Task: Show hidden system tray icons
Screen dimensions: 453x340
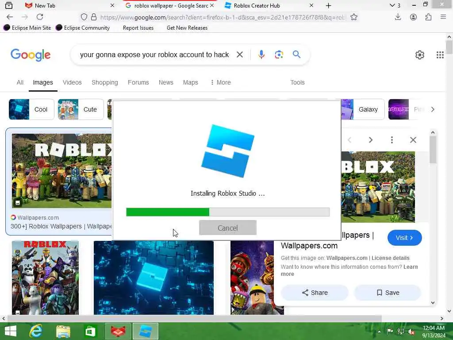Action: [x=379, y=332]
